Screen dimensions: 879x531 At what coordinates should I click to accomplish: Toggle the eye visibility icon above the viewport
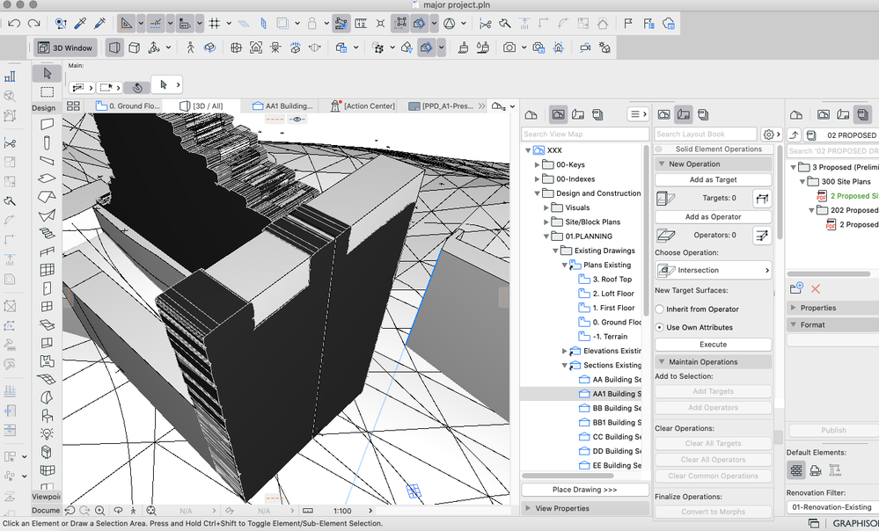pyautogui.click(x=297, y=119)
